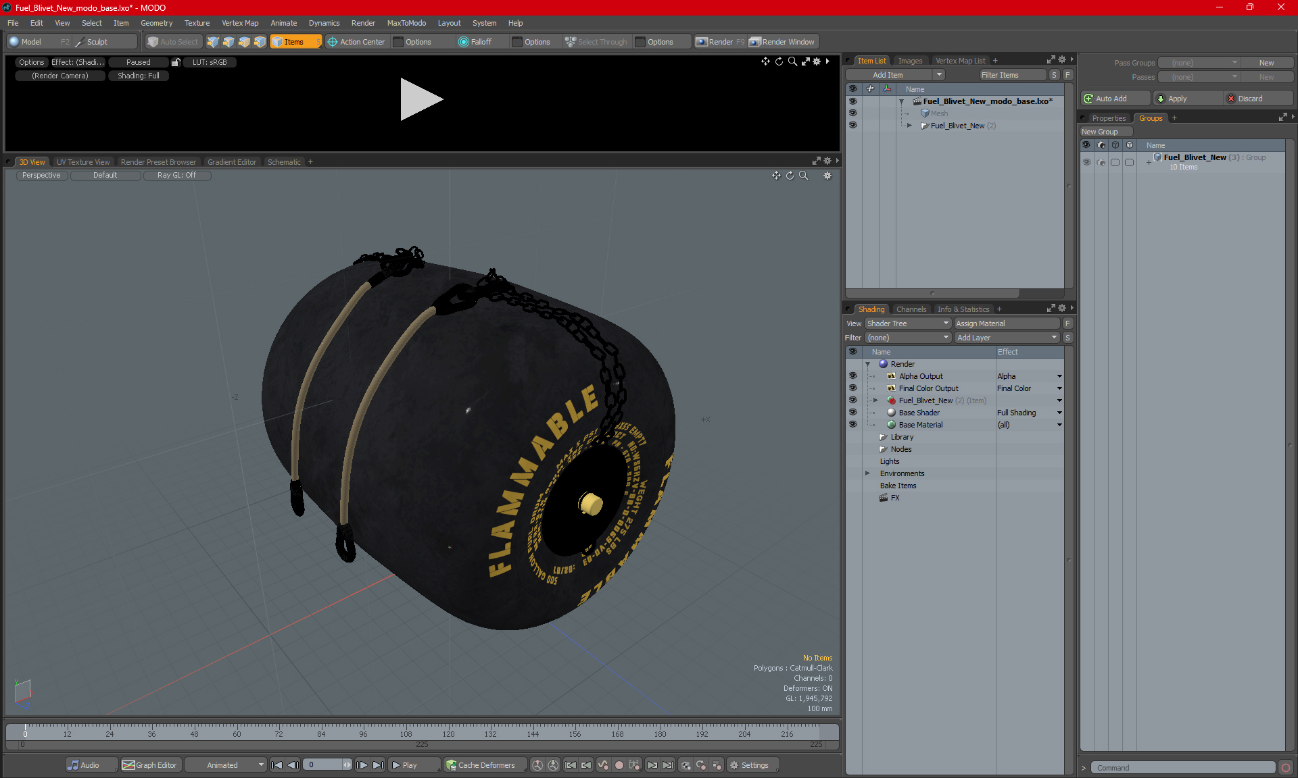Open the Geometry menu
The height and width of the screenshot is (778, 1298).
(x=156, y=23)
